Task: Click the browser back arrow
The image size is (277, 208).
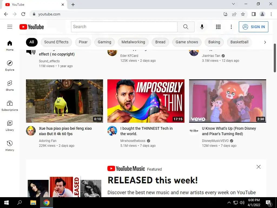Action: 6,14
